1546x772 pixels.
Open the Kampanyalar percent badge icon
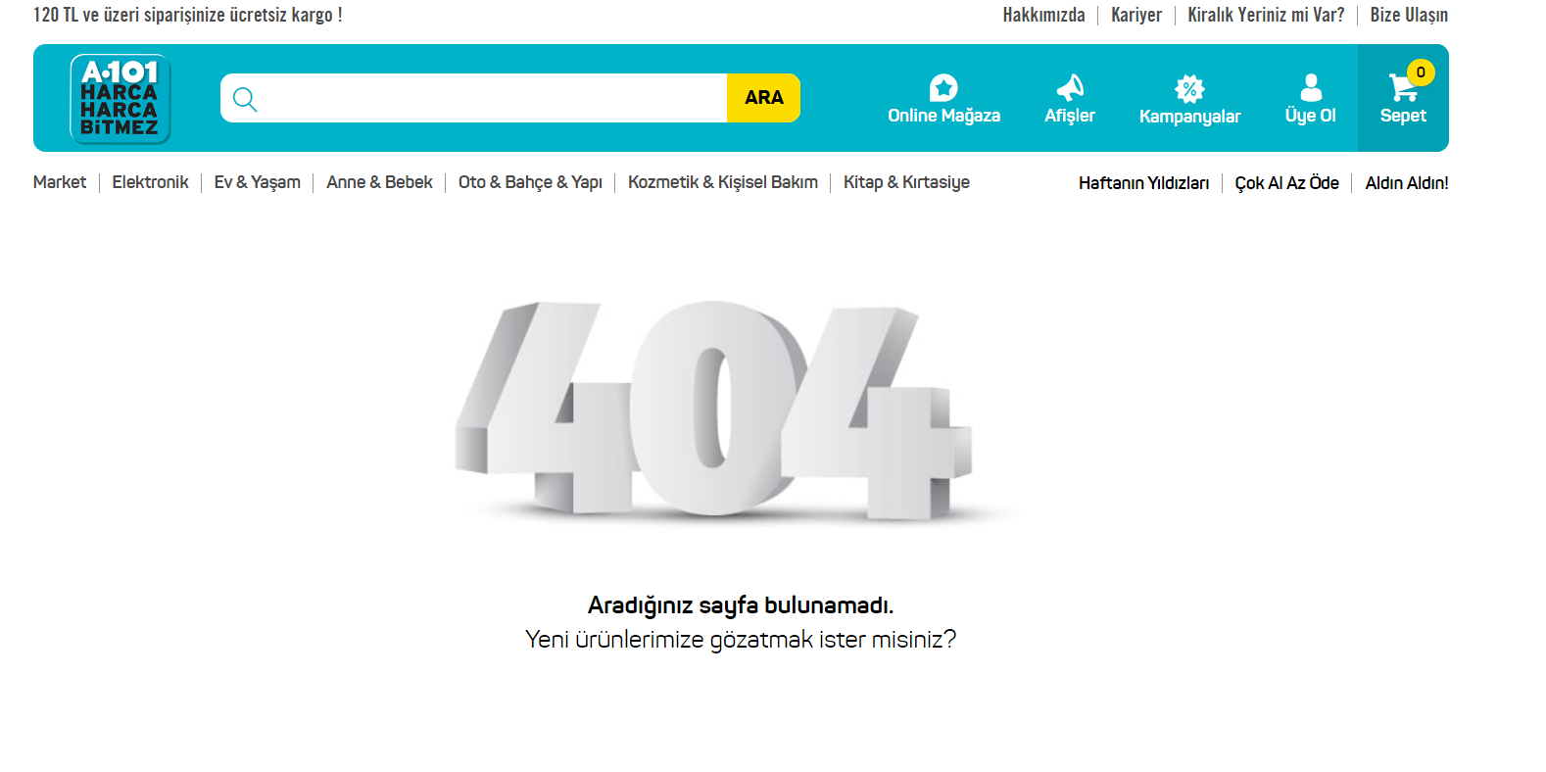(1189, 88)
